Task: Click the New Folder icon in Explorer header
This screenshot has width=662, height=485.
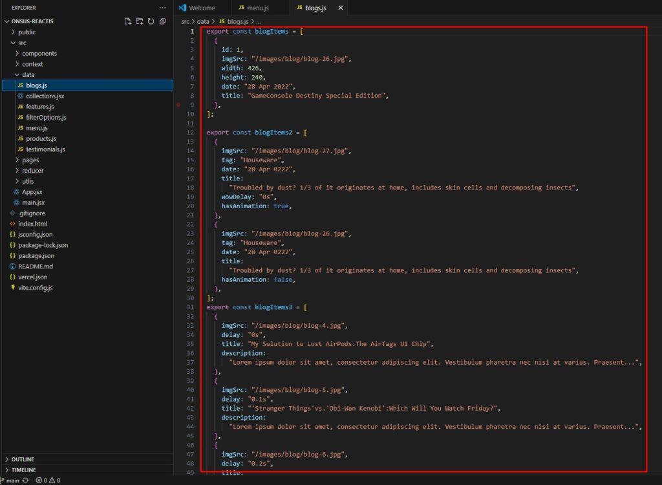Action: [140, 21]
